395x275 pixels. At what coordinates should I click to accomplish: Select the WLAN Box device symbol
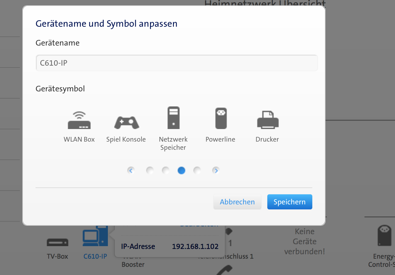point(79,120)
